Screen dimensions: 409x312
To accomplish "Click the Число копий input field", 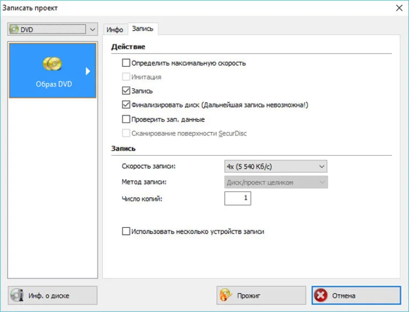I will click(238, 198).
